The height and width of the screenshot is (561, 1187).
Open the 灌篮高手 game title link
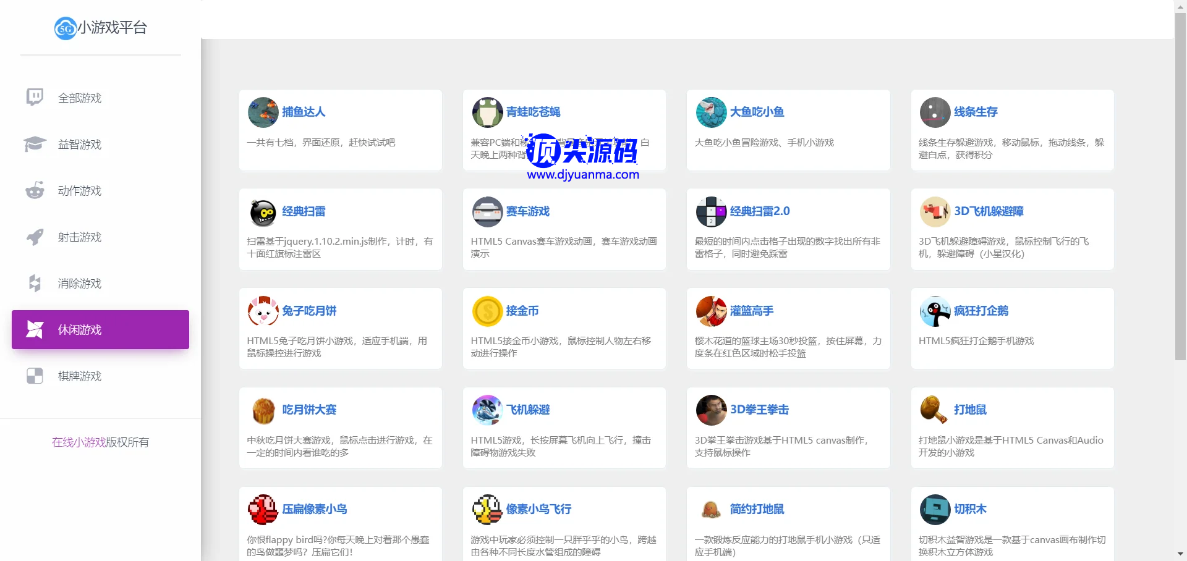(x=751, y=311)
